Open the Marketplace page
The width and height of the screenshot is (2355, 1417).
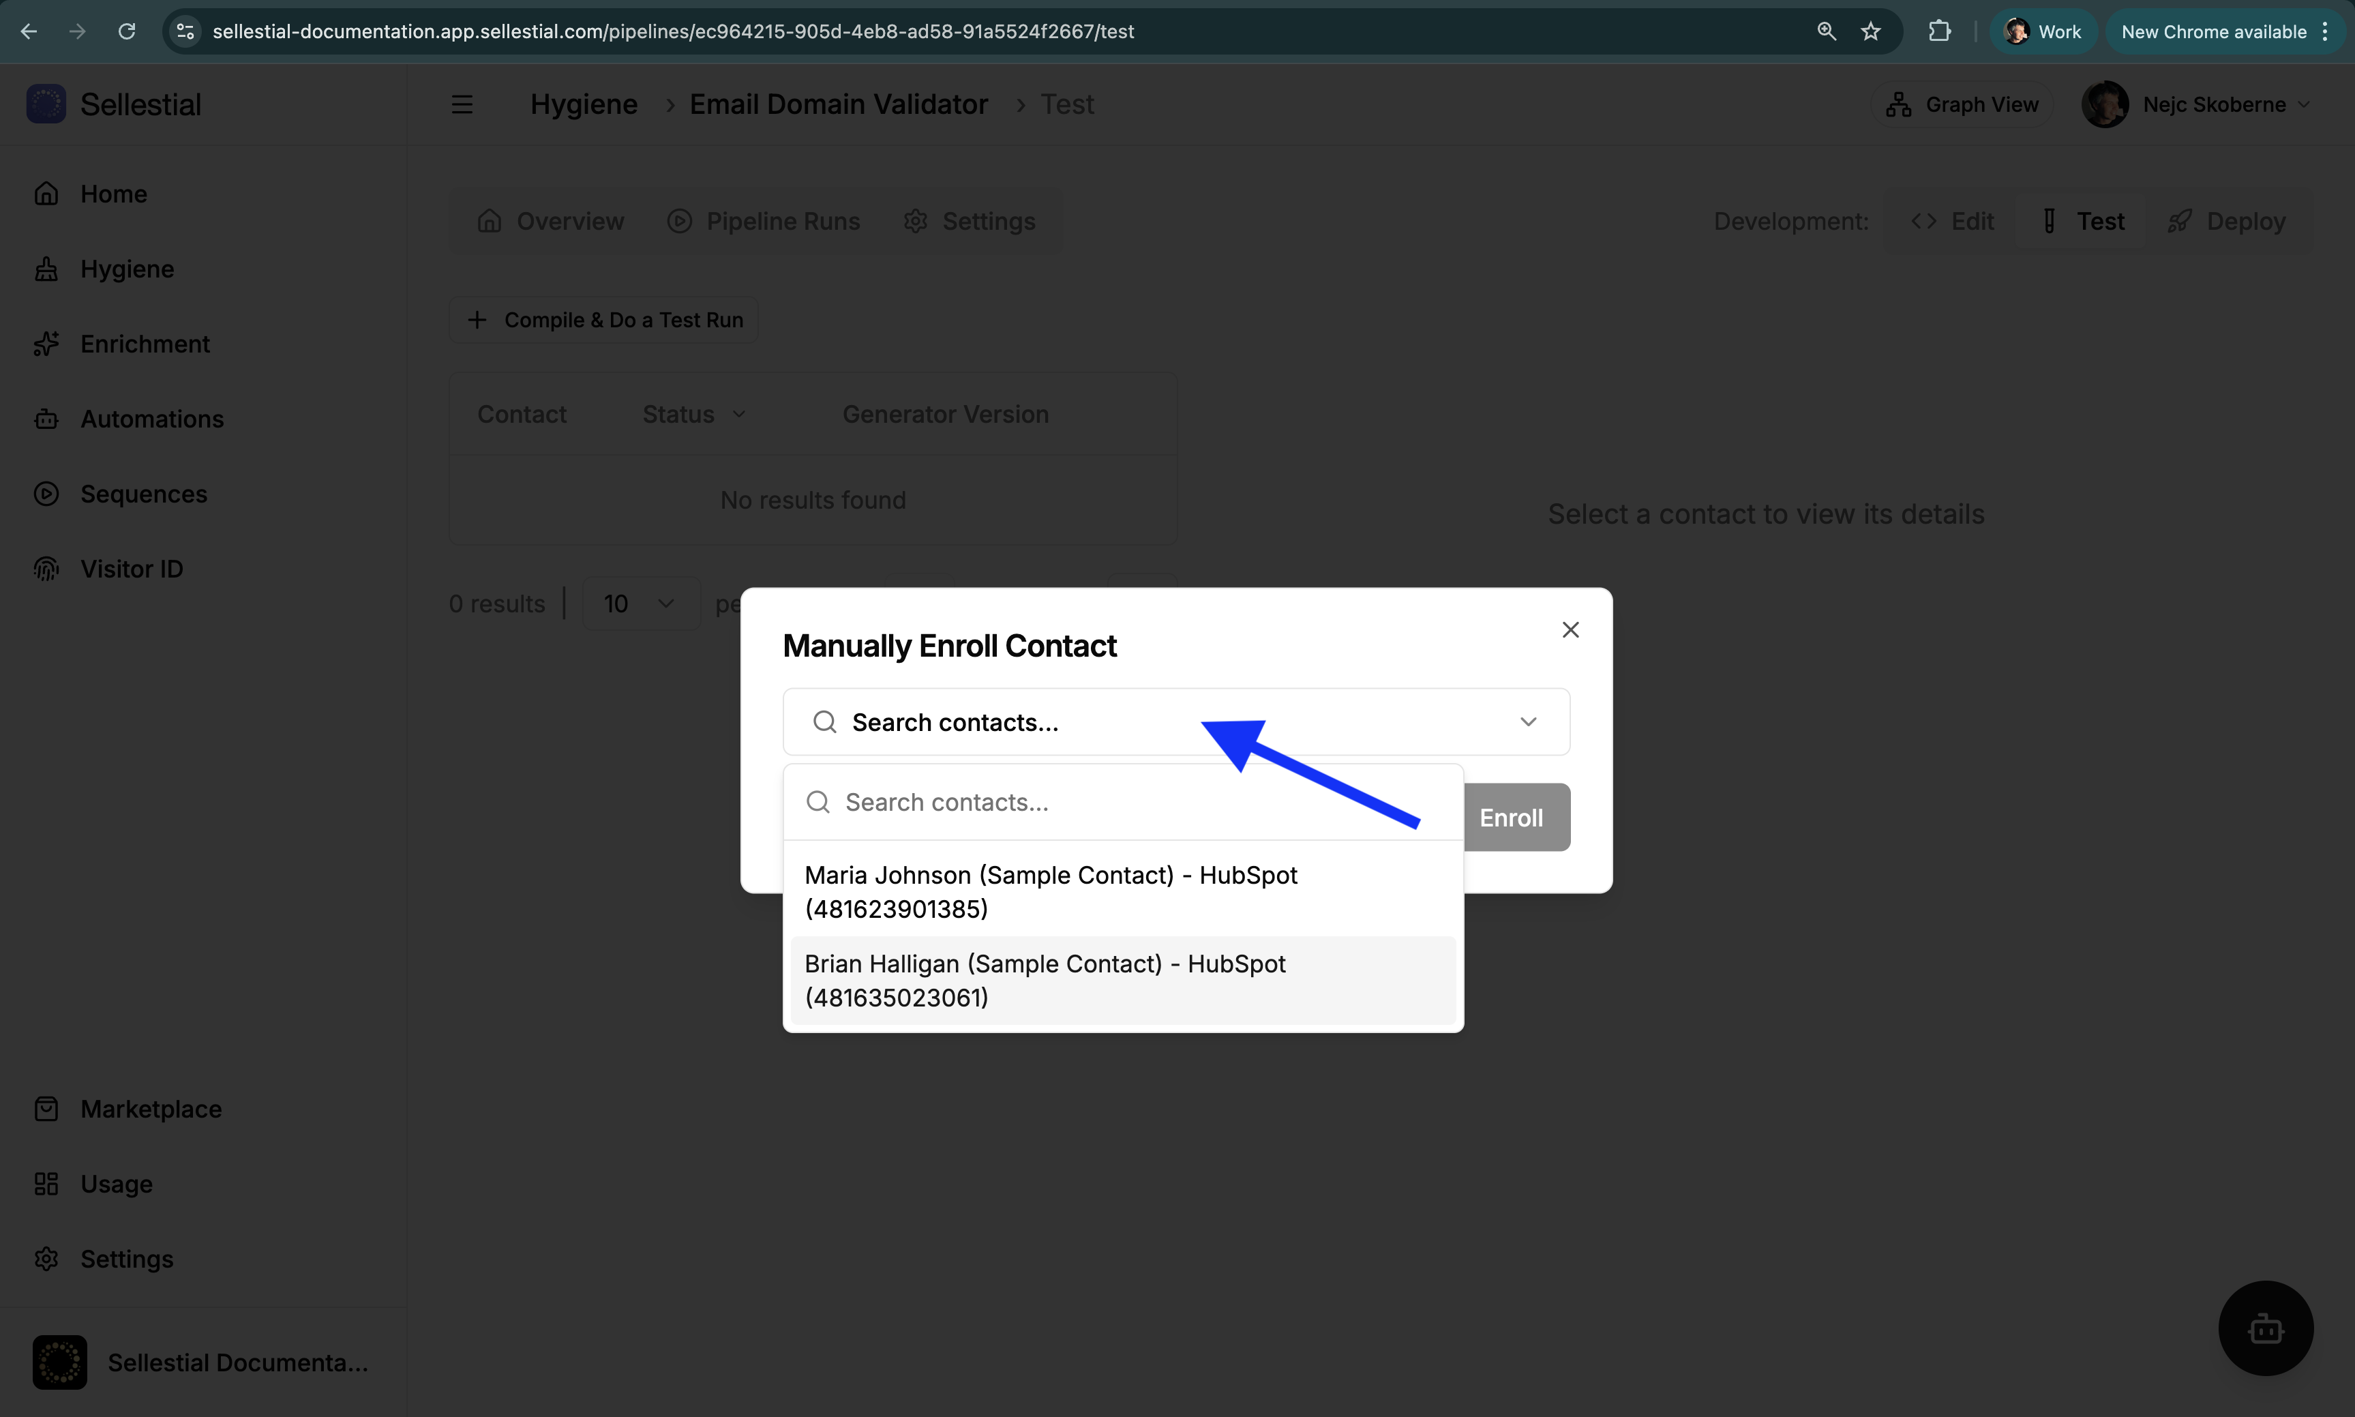tap(150, 1109)
